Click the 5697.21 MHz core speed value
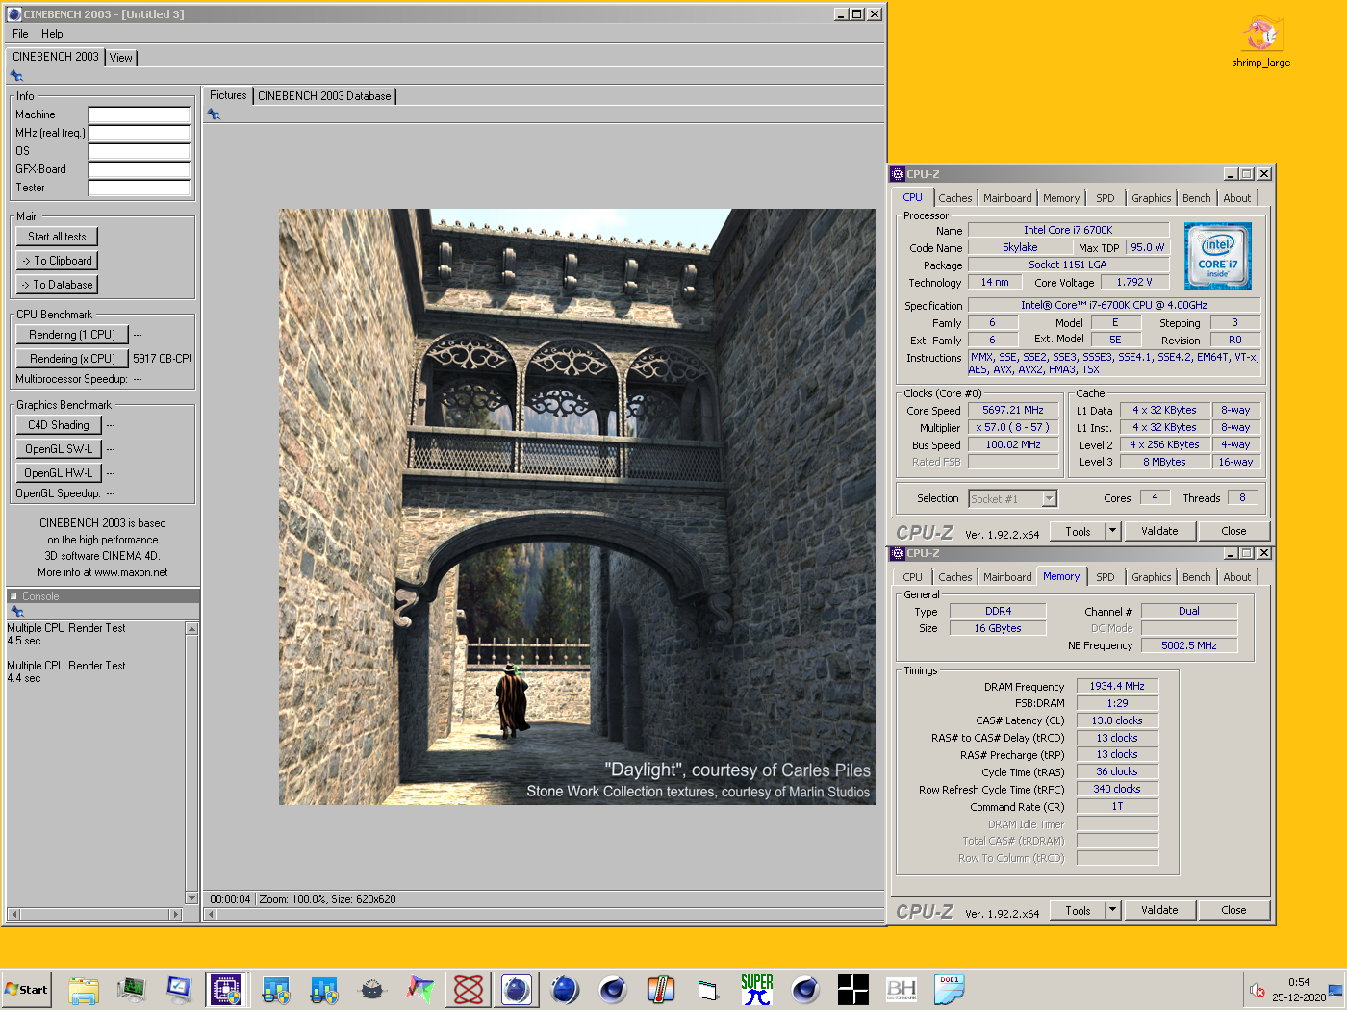 [1013, 410]
